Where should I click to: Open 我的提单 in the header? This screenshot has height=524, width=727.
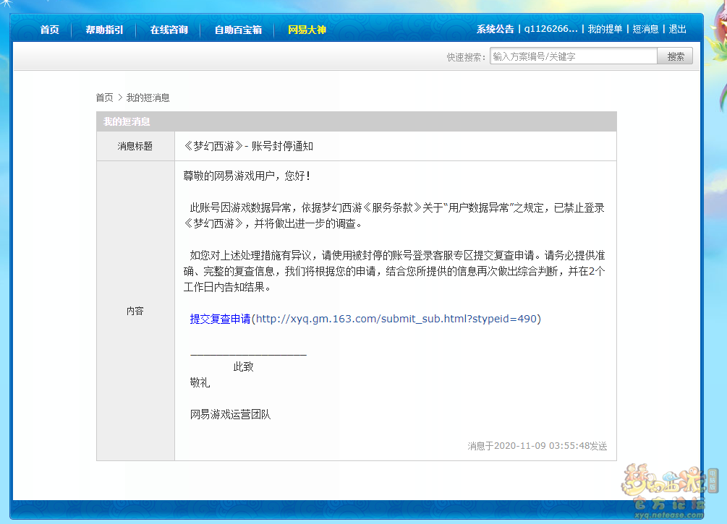pyautogui.click(x=605, y=29)
